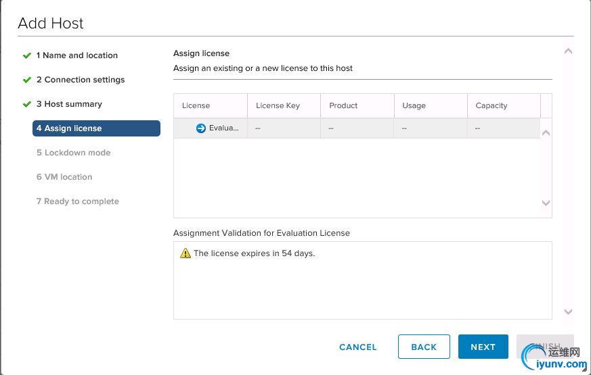Screen dimensions: 591x375
Task: Click green checkmark for Host summary
Action: pos(27,104)
